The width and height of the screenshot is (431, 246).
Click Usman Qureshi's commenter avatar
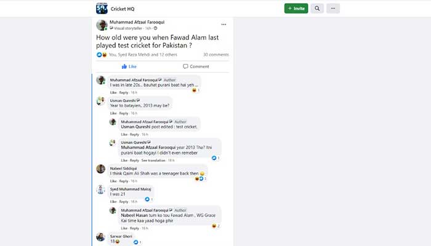[101, 101]
